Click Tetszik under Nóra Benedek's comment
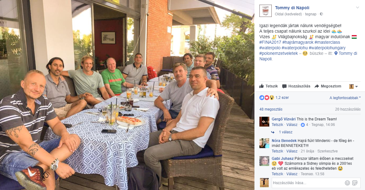 tap(278, 151)
